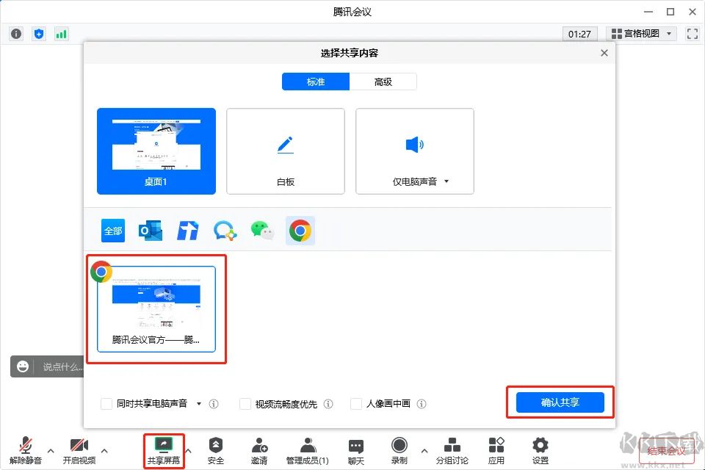Enable 同时共享电脑声音 checkbox
This screenshot has width=705, height=470.
105,403
